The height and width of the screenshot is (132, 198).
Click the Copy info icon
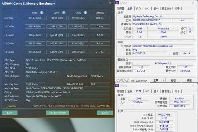[x=85, y=13]
